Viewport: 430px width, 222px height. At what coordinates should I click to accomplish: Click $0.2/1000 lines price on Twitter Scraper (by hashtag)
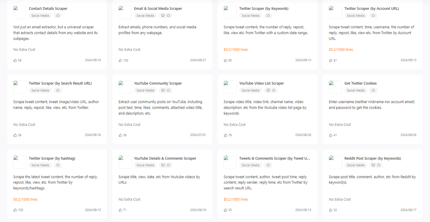(x=26, y=199)
